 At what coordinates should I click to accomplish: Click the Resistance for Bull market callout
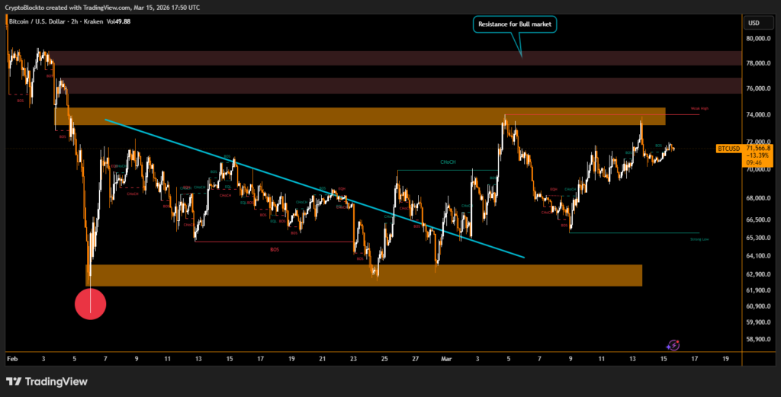pos(516,24)
